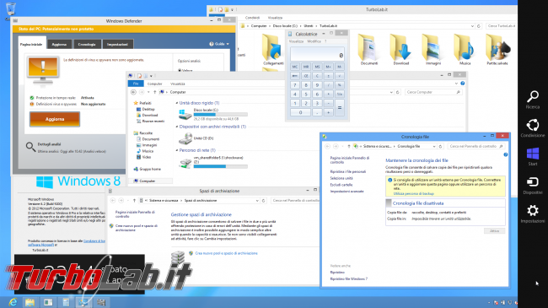Viewport: 548px width, 308px height.
Task: Select Desktop in Preferiti navigation pane
Action: (145, 109)
